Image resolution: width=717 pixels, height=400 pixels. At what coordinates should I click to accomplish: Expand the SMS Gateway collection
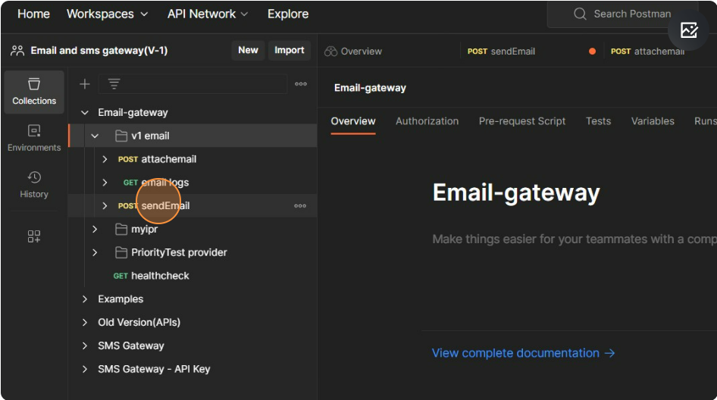(85, 346)
